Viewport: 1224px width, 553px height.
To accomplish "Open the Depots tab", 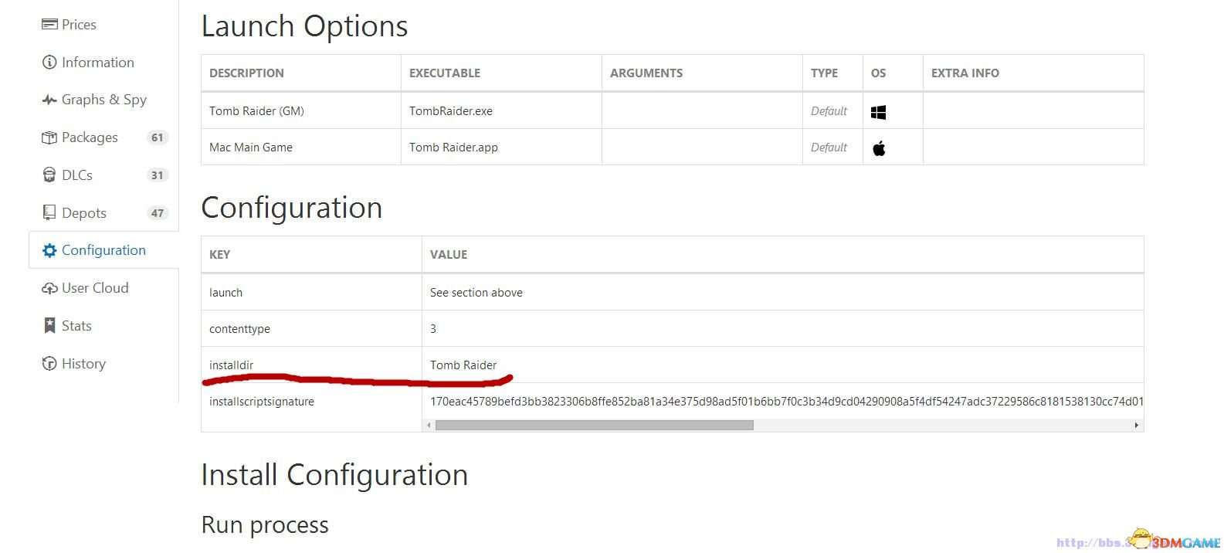I will pyautogui.click(x=103, y=212).
